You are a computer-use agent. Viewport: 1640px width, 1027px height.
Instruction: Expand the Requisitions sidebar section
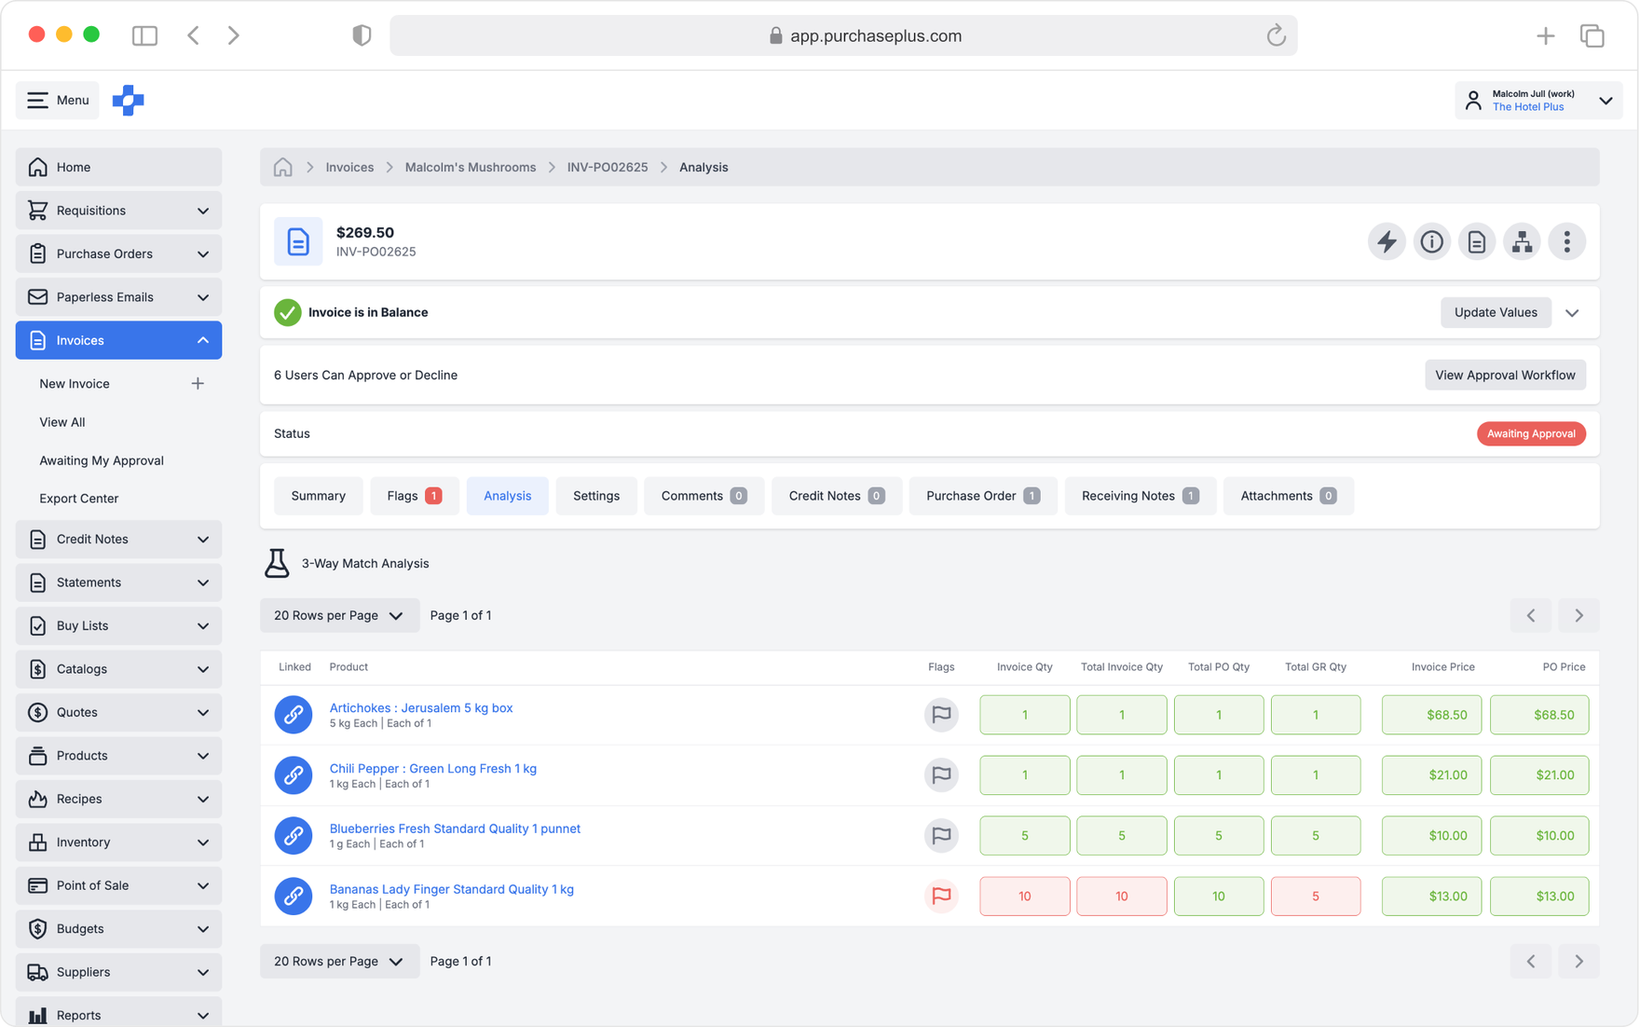point(118,211)
